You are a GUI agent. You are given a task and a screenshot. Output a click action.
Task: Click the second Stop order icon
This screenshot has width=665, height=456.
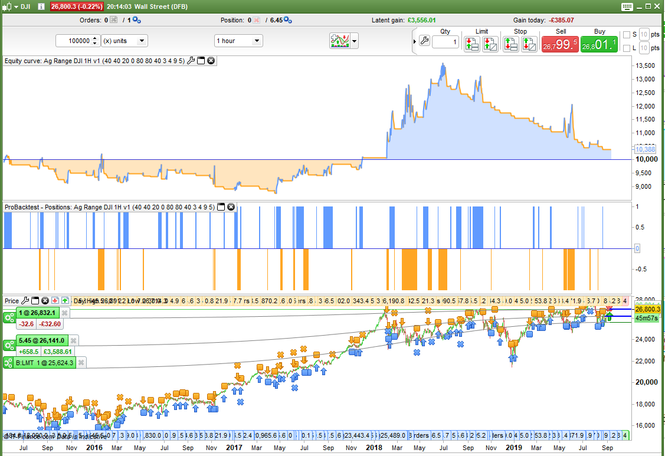click(528, 44)
